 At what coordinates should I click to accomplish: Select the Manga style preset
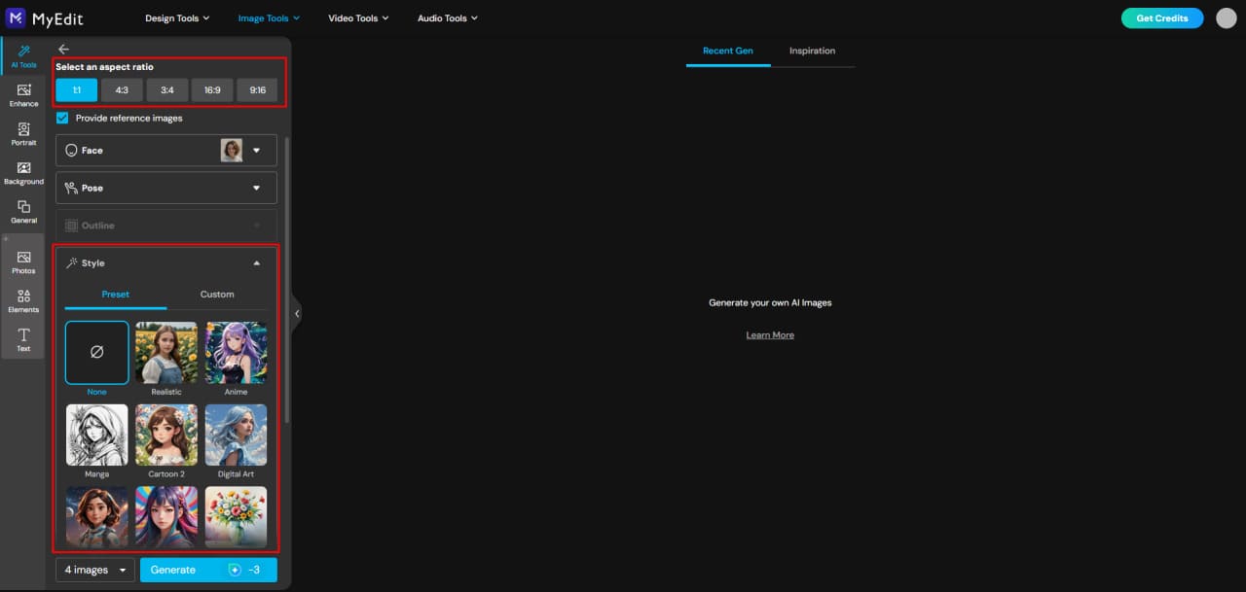pyautogui.click(x=96, y=435)
